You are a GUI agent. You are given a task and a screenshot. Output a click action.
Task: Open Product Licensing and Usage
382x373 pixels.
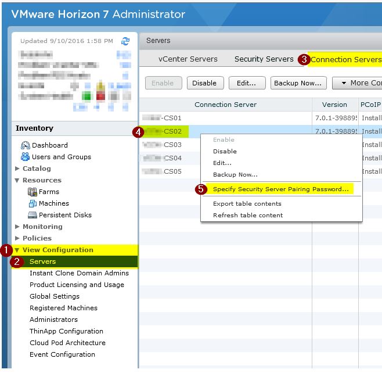pos(77,285)
